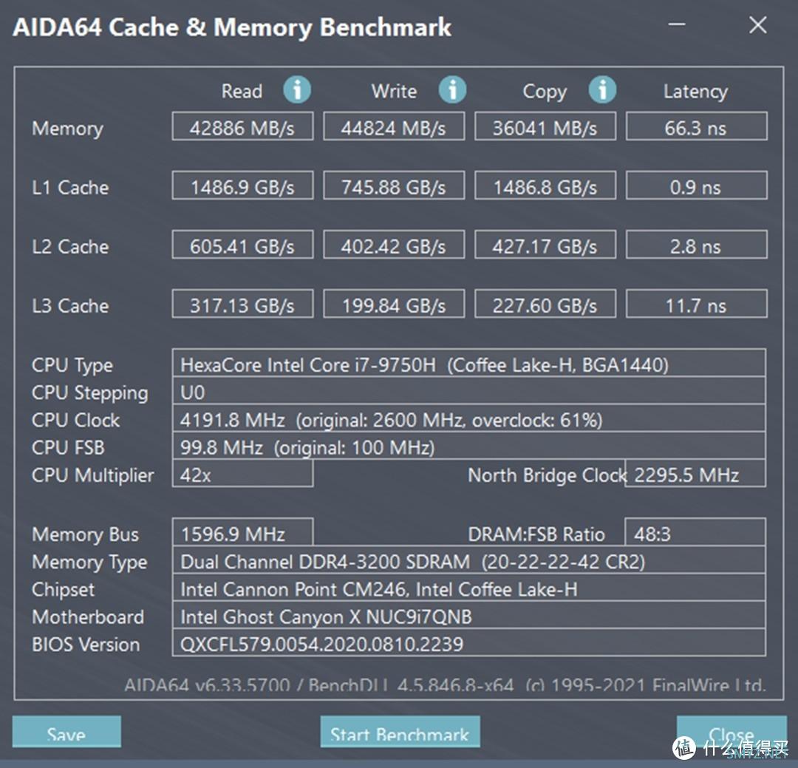Select the Memory Copy 36041 MB/s field
This screenshot has height=768, width=798.
[545, 126]
